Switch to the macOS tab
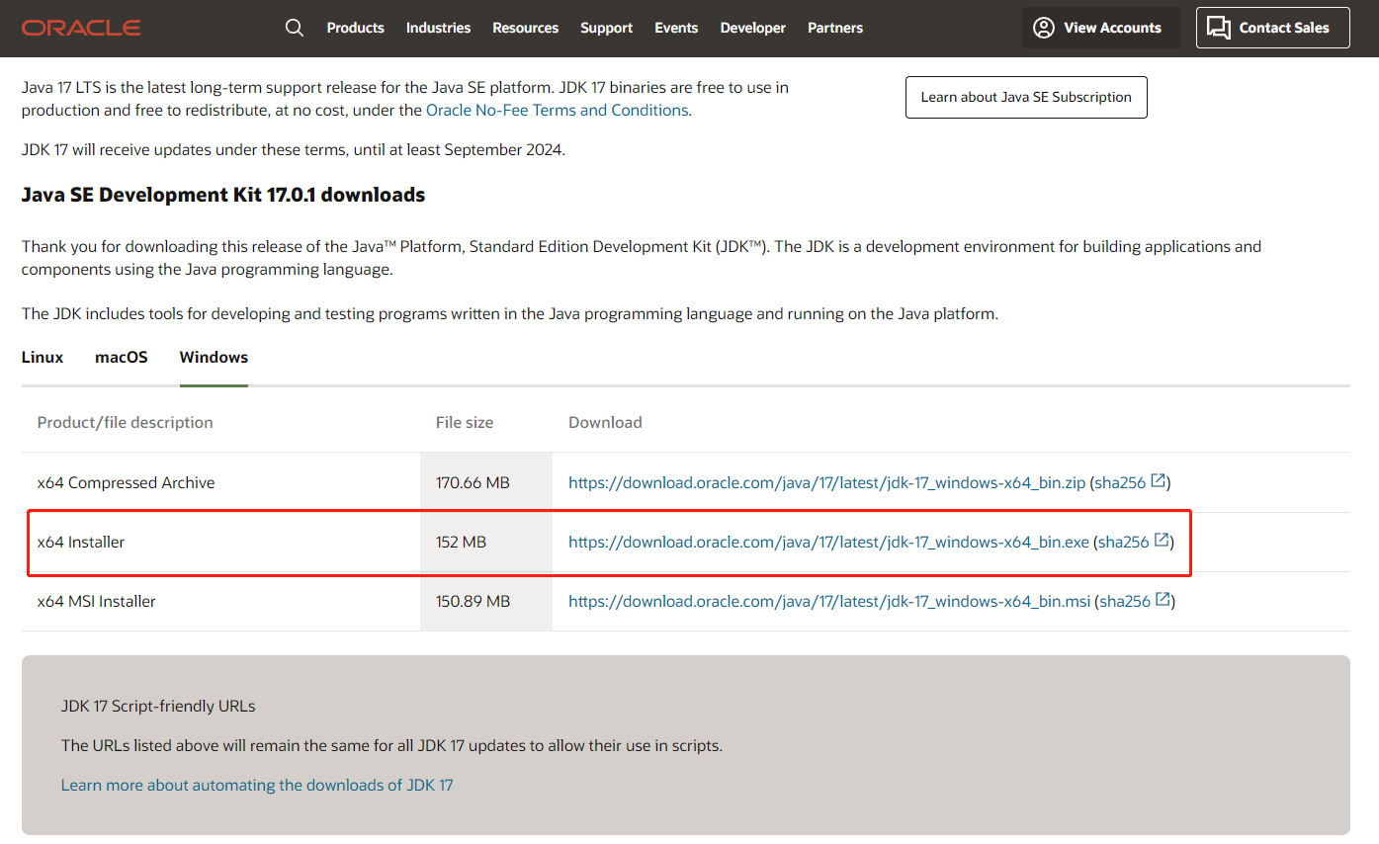 click(121, 357)
